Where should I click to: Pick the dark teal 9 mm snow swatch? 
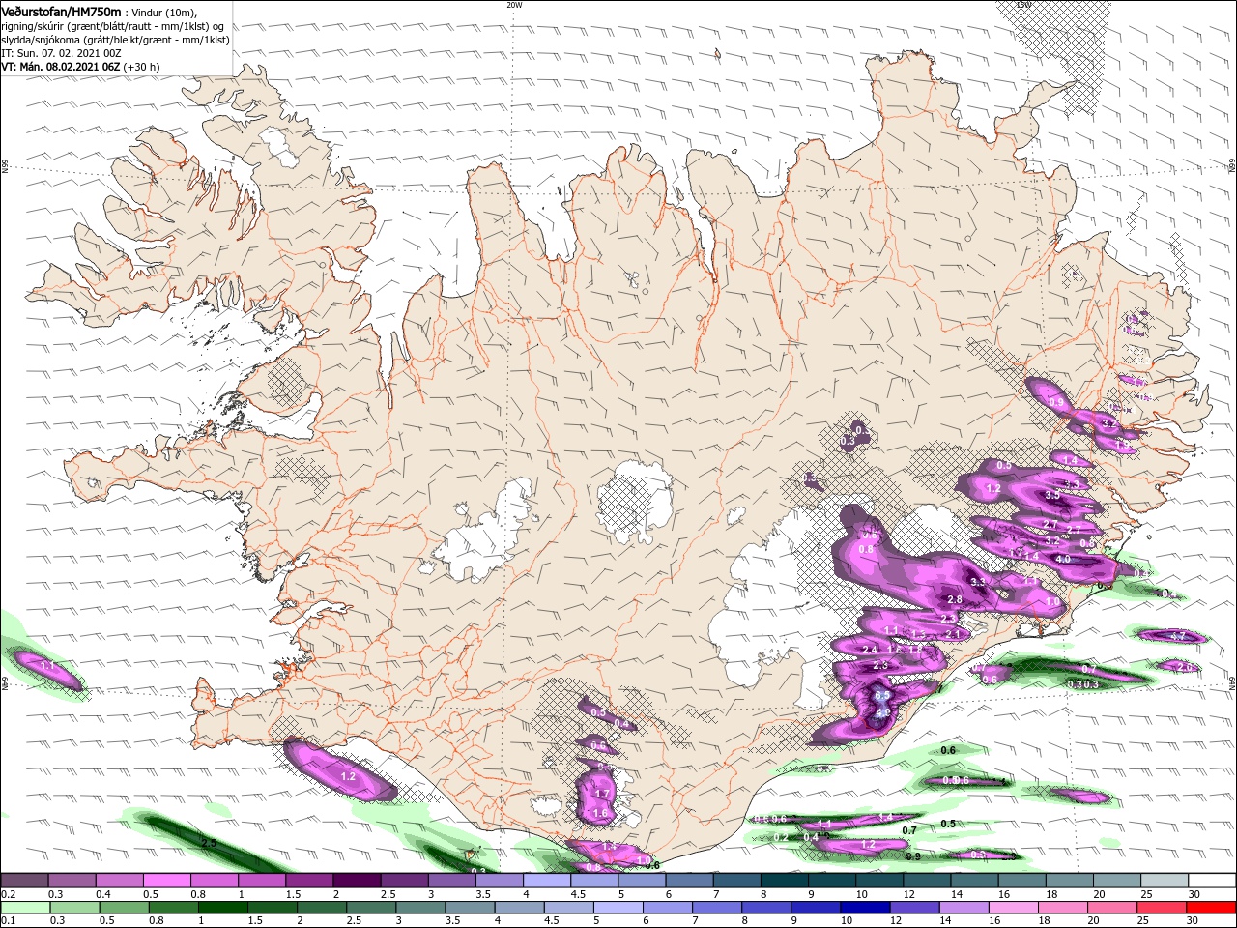(x=831, y=881)
